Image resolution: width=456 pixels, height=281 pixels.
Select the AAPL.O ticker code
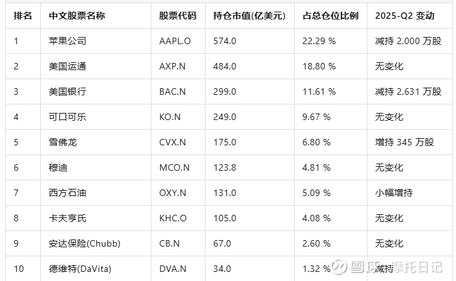click(175, 41)
